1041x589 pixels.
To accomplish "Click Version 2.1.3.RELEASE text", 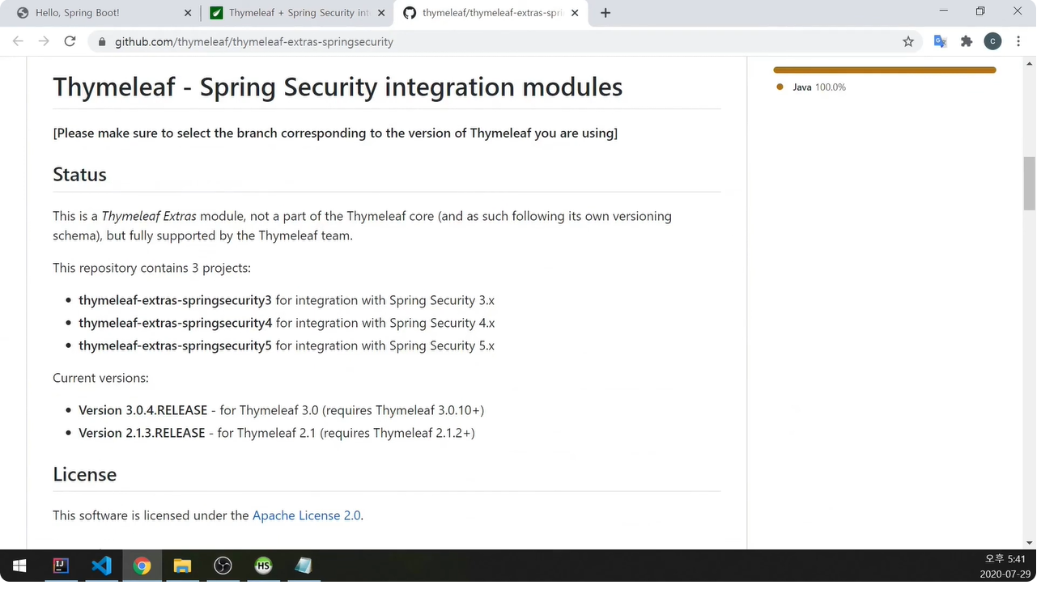I will click(x=142, y=433).
